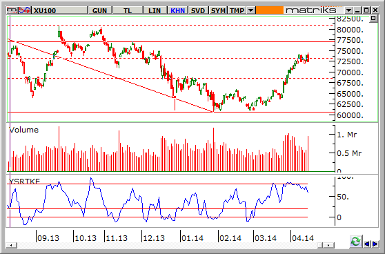Click the 01.14 date axis label

tap(192, 238)
